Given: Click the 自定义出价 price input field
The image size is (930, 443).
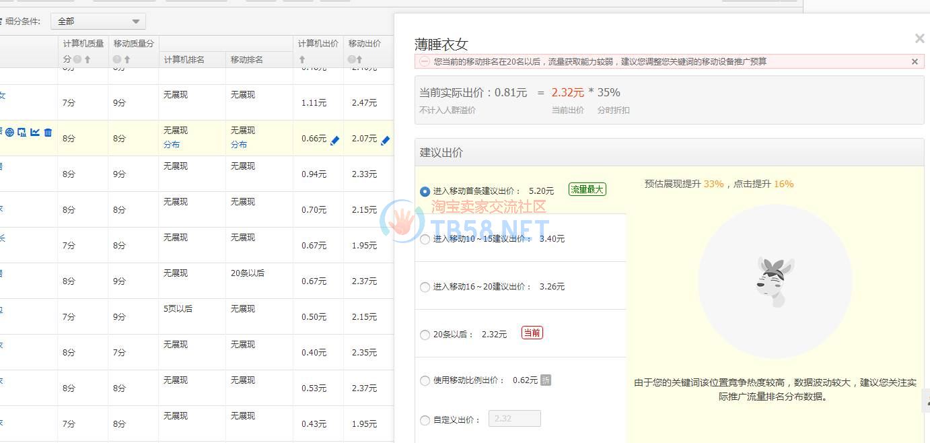Looking at the screenshot, I should tap(514, 419).
